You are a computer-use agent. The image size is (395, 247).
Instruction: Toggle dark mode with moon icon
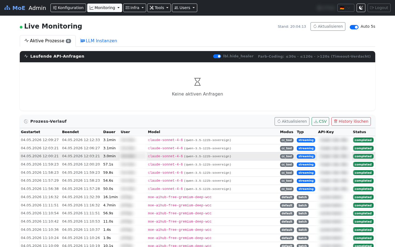(x=361, y=8)
